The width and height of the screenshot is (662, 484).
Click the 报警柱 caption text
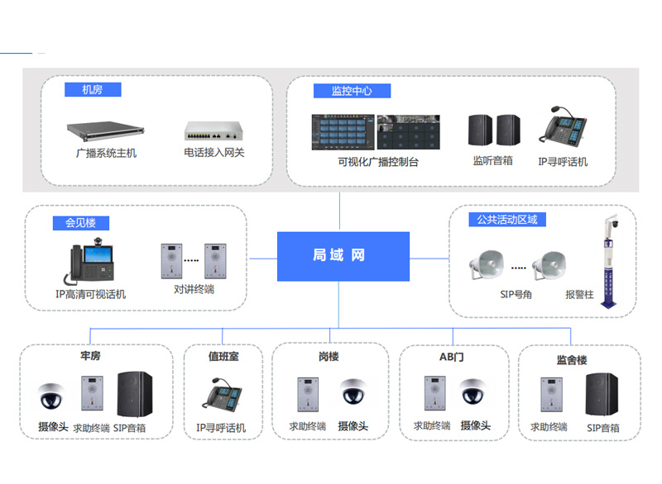[x=579, y=294]
